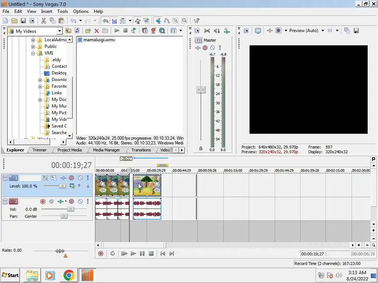Pause timeline playback
The image size is (378, 283).
pyautogui.click(x=142, y=254)
